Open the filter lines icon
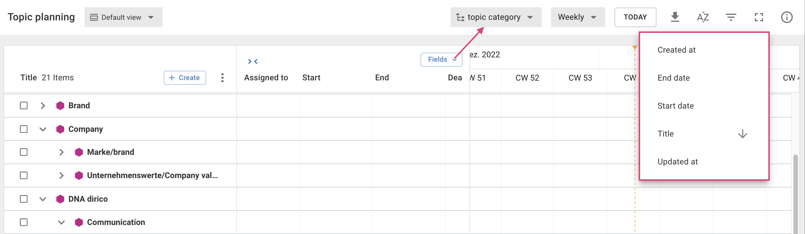Viewport: 805px width, 234px height. pyautogui.click(x=731, y=17)
